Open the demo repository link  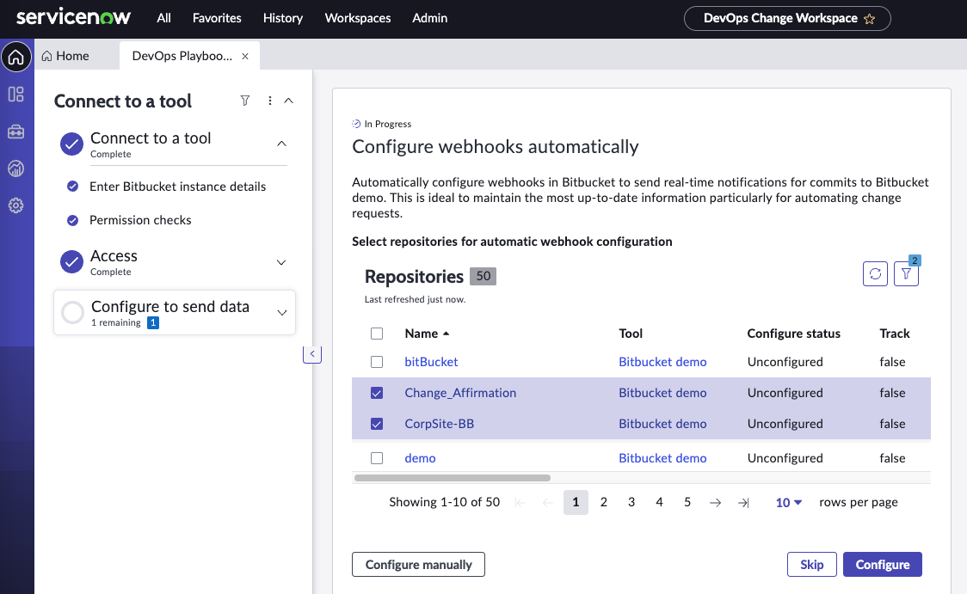coord(420,458)
